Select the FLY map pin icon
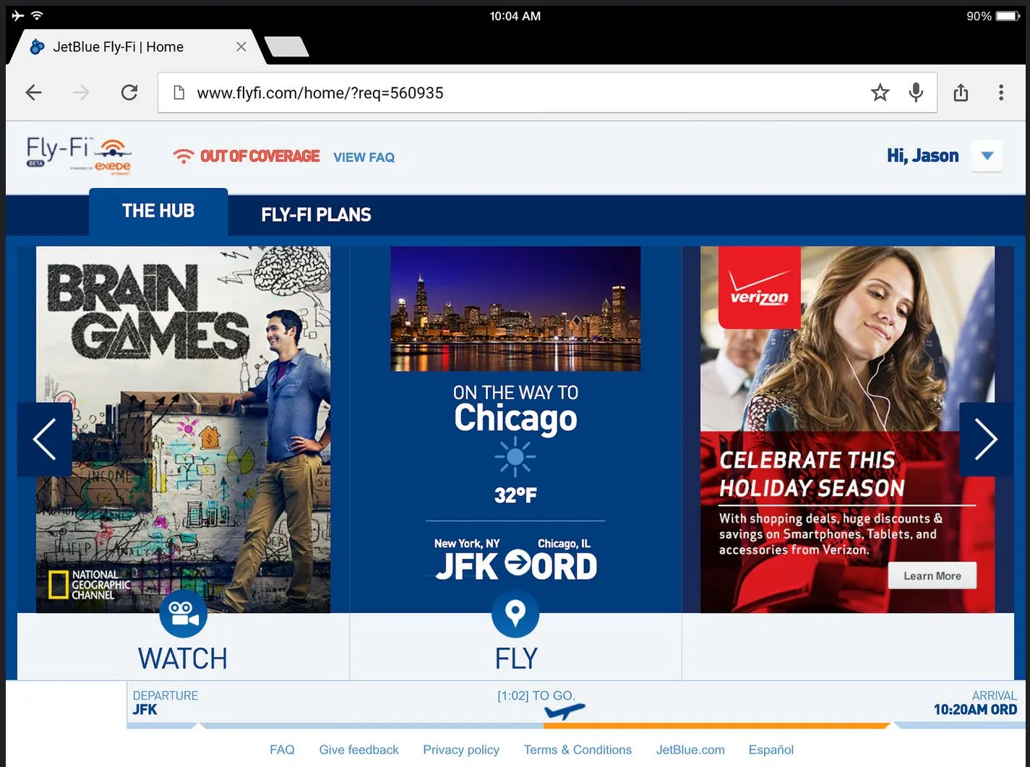The width and height of the screenshot is (1030, 767). (515, 614)
